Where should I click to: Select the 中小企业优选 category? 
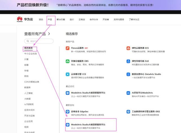click(31, 54)
